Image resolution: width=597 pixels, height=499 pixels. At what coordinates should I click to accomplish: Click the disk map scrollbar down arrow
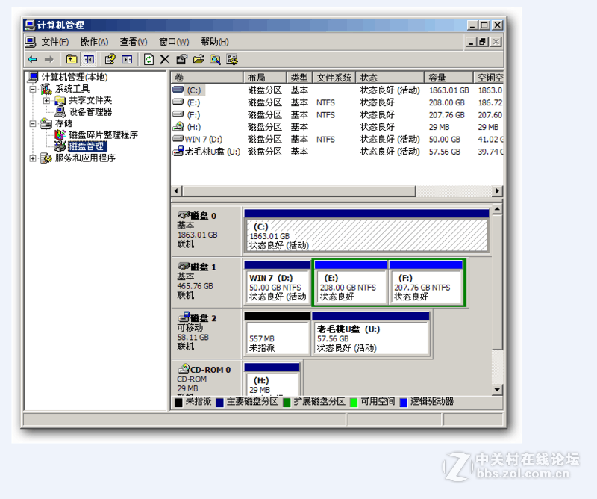498,389
